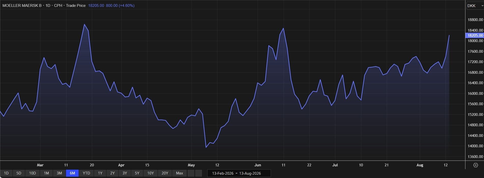This screenshot has height=178, width=484.
Task: Switch to the 10Y range
Action: click(x=150, y=173)
